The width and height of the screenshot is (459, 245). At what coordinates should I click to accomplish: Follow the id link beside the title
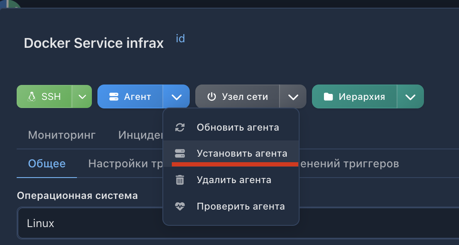pos(180,39)
